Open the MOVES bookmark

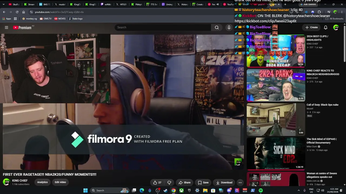tap(60, 19)
